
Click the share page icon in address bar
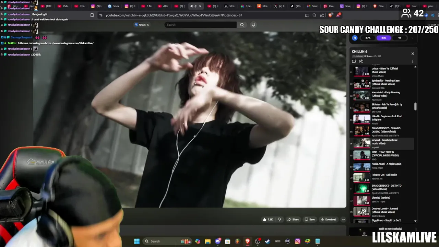(x=322, y=15)
